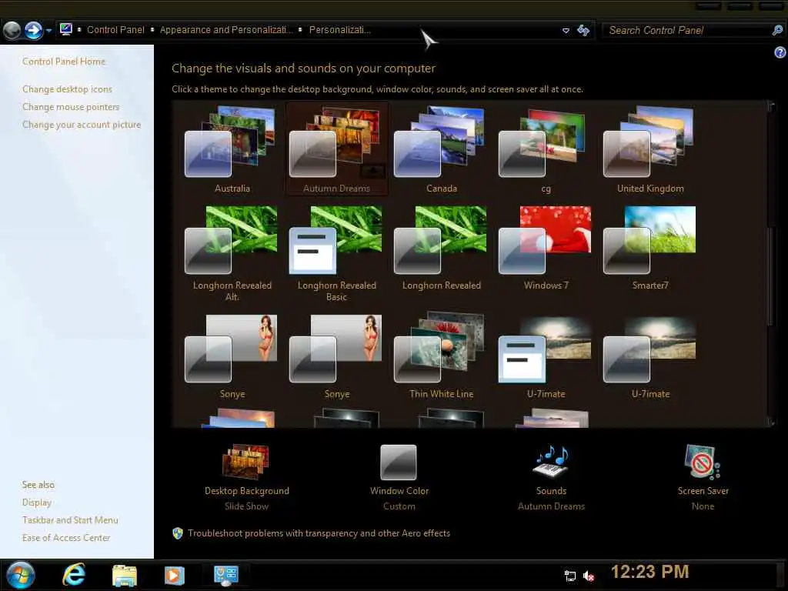The height and width of the screenshot is (591, 788).
Task: Launch Internet Explorer from taskbar
Action: (x=74, y=575)
